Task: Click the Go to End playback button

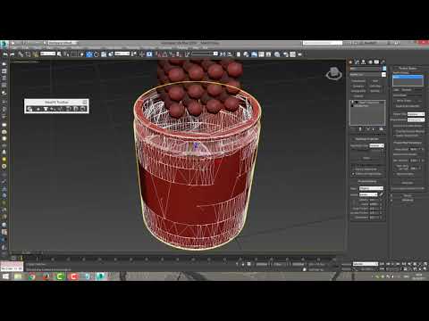Action: [404, 264]
